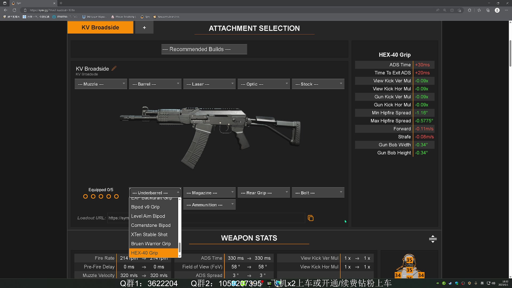Click the Underbarrel list scrollbar thumb
This screenshot has height=288, width=512.
(180, 247)
